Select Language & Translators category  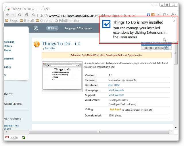tap(78, 28)
